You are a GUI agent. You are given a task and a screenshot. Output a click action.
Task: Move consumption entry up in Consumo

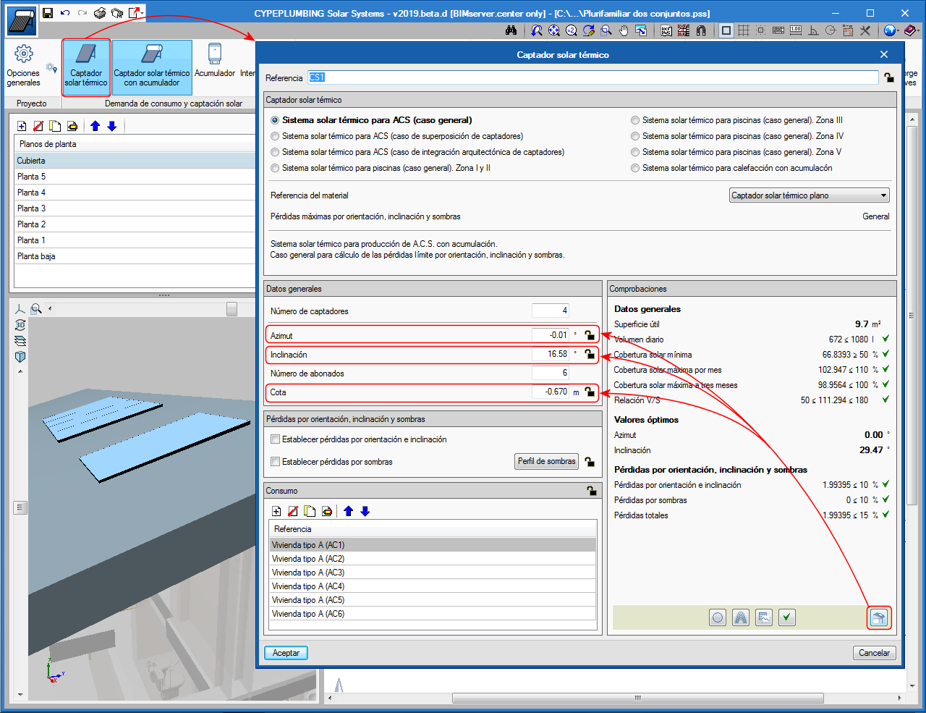(348, 511)
